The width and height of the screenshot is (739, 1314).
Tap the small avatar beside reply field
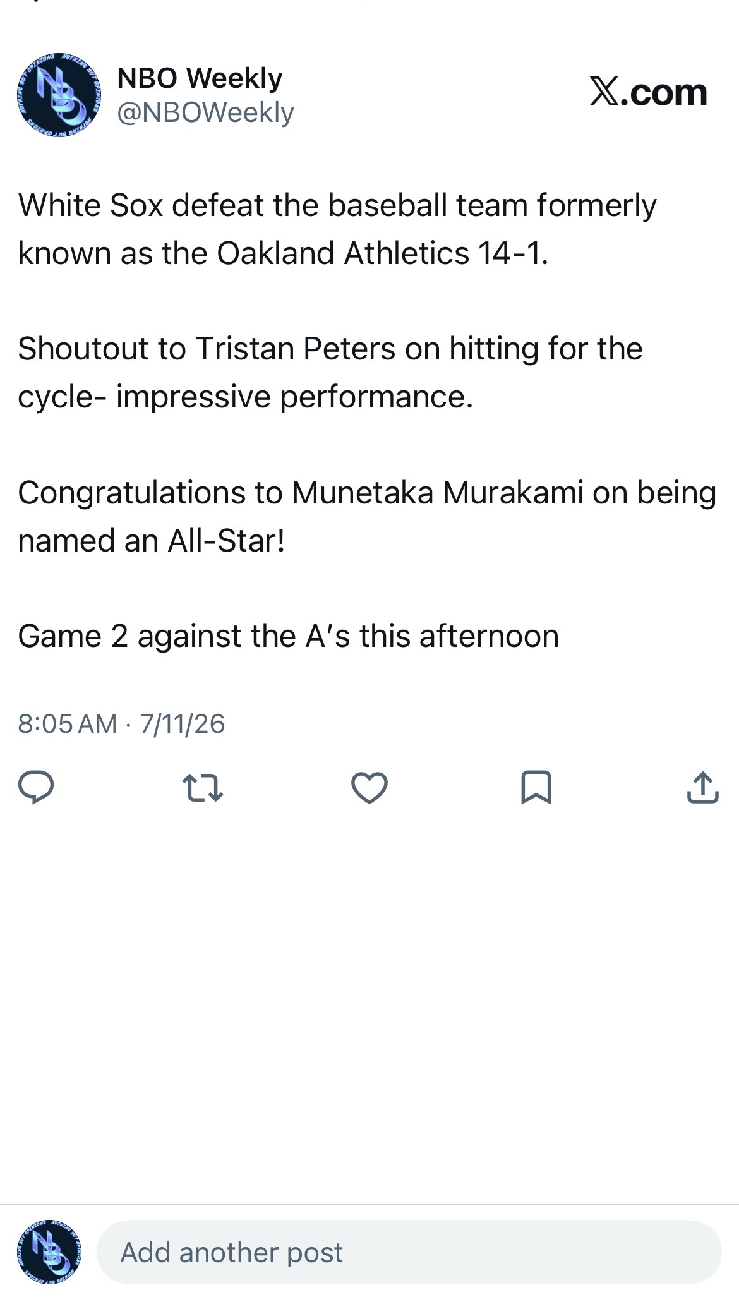49,1251
